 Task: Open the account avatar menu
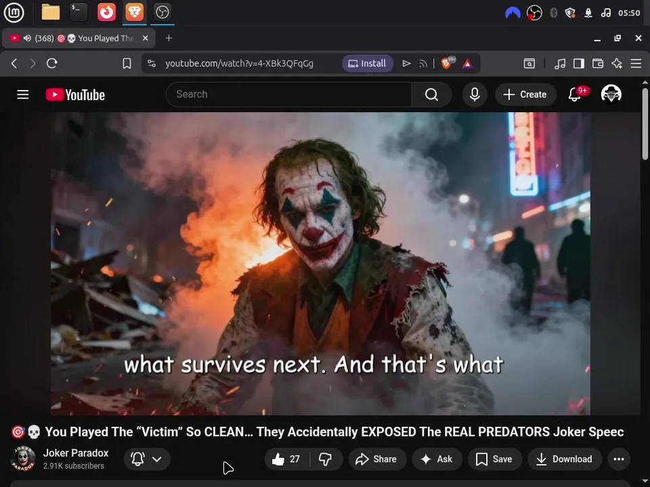point(611,95)
